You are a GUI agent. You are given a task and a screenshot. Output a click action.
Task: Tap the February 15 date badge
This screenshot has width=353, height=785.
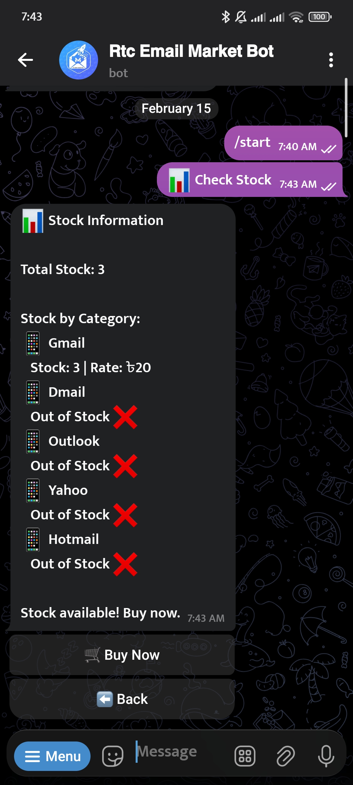[176, 109]
